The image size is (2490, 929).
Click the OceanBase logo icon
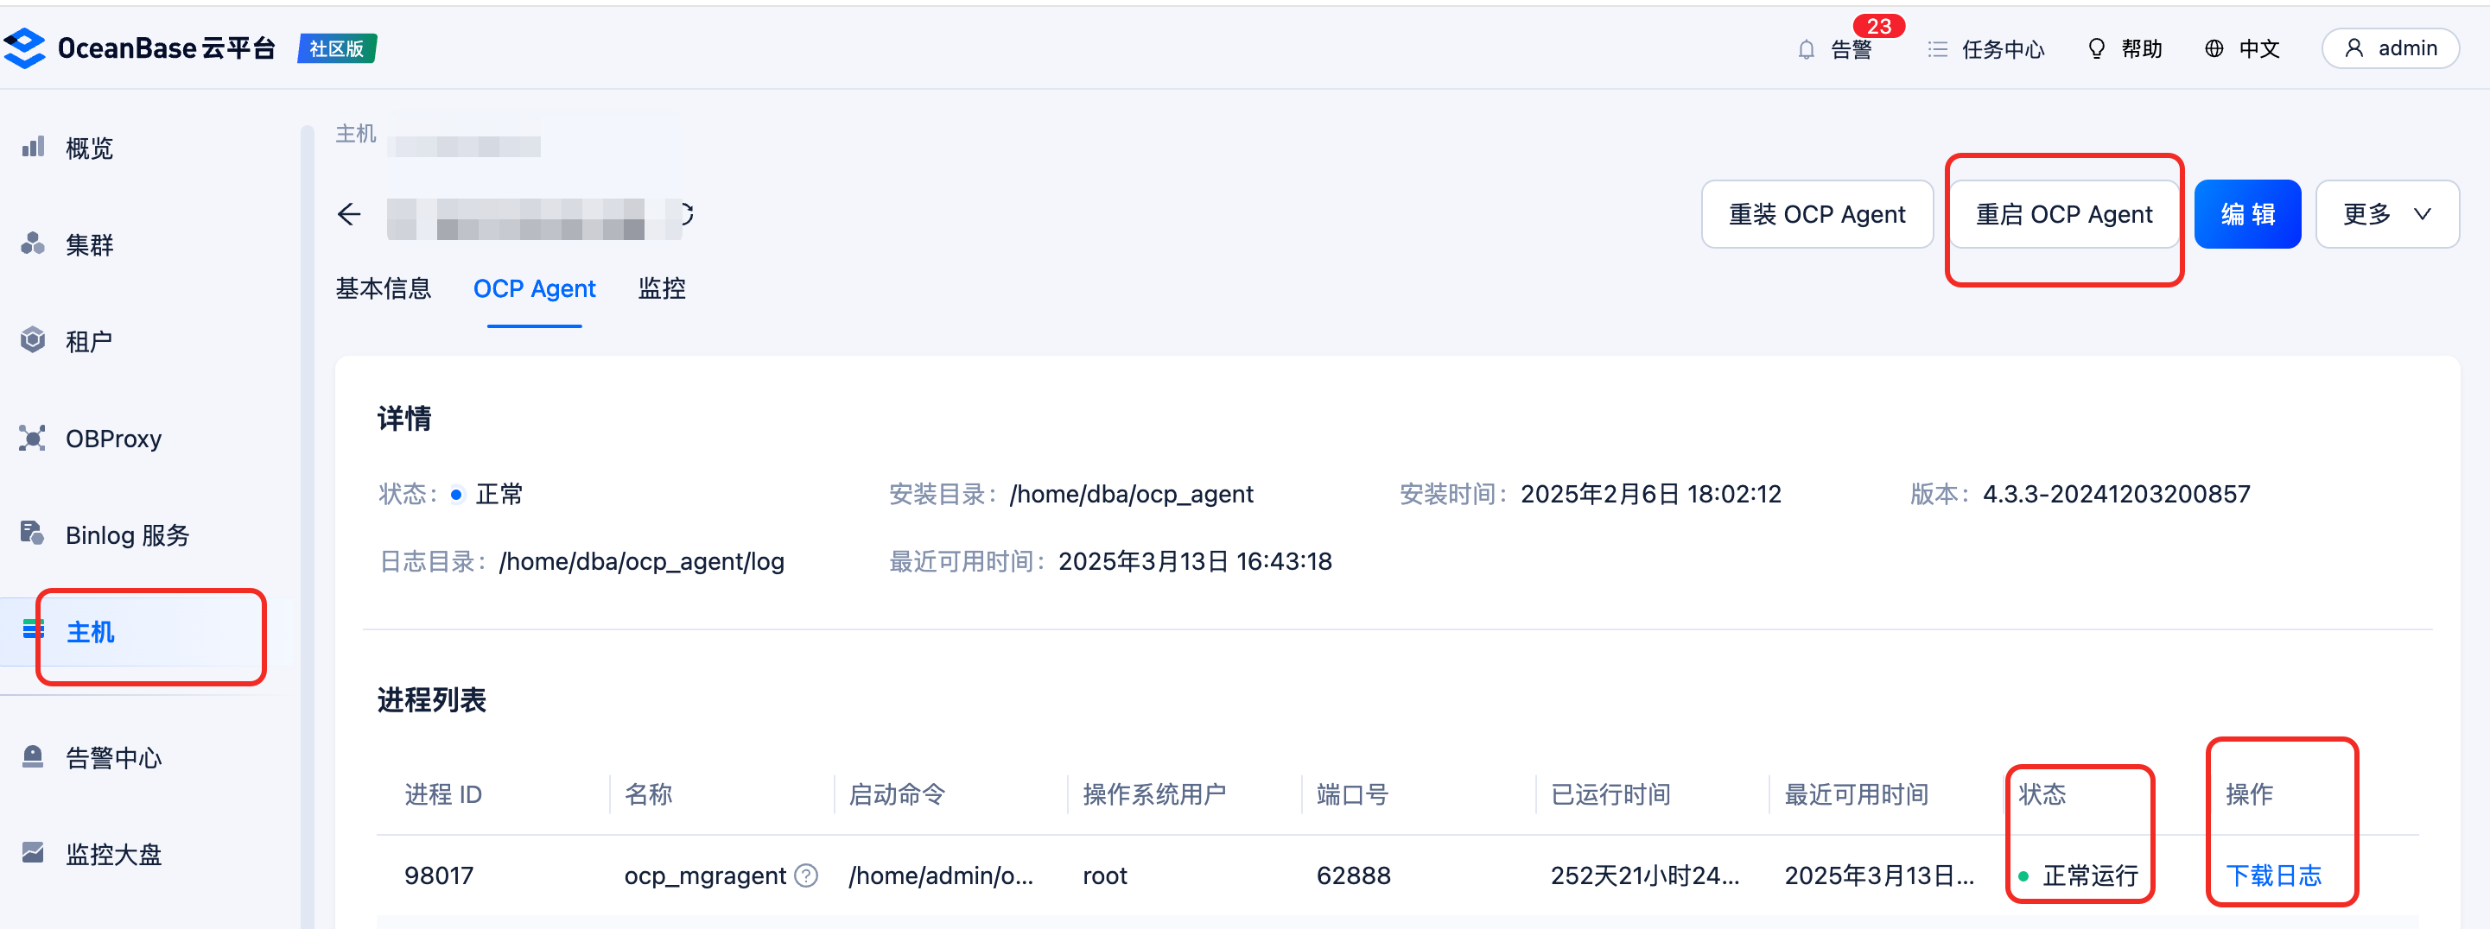(24, 48)
